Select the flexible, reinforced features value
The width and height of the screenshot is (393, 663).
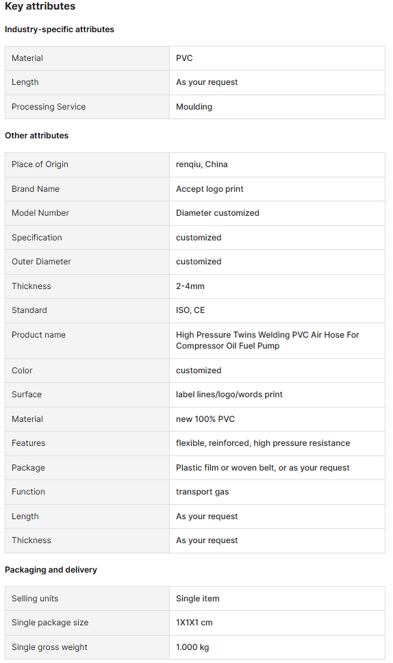(263, 442)
